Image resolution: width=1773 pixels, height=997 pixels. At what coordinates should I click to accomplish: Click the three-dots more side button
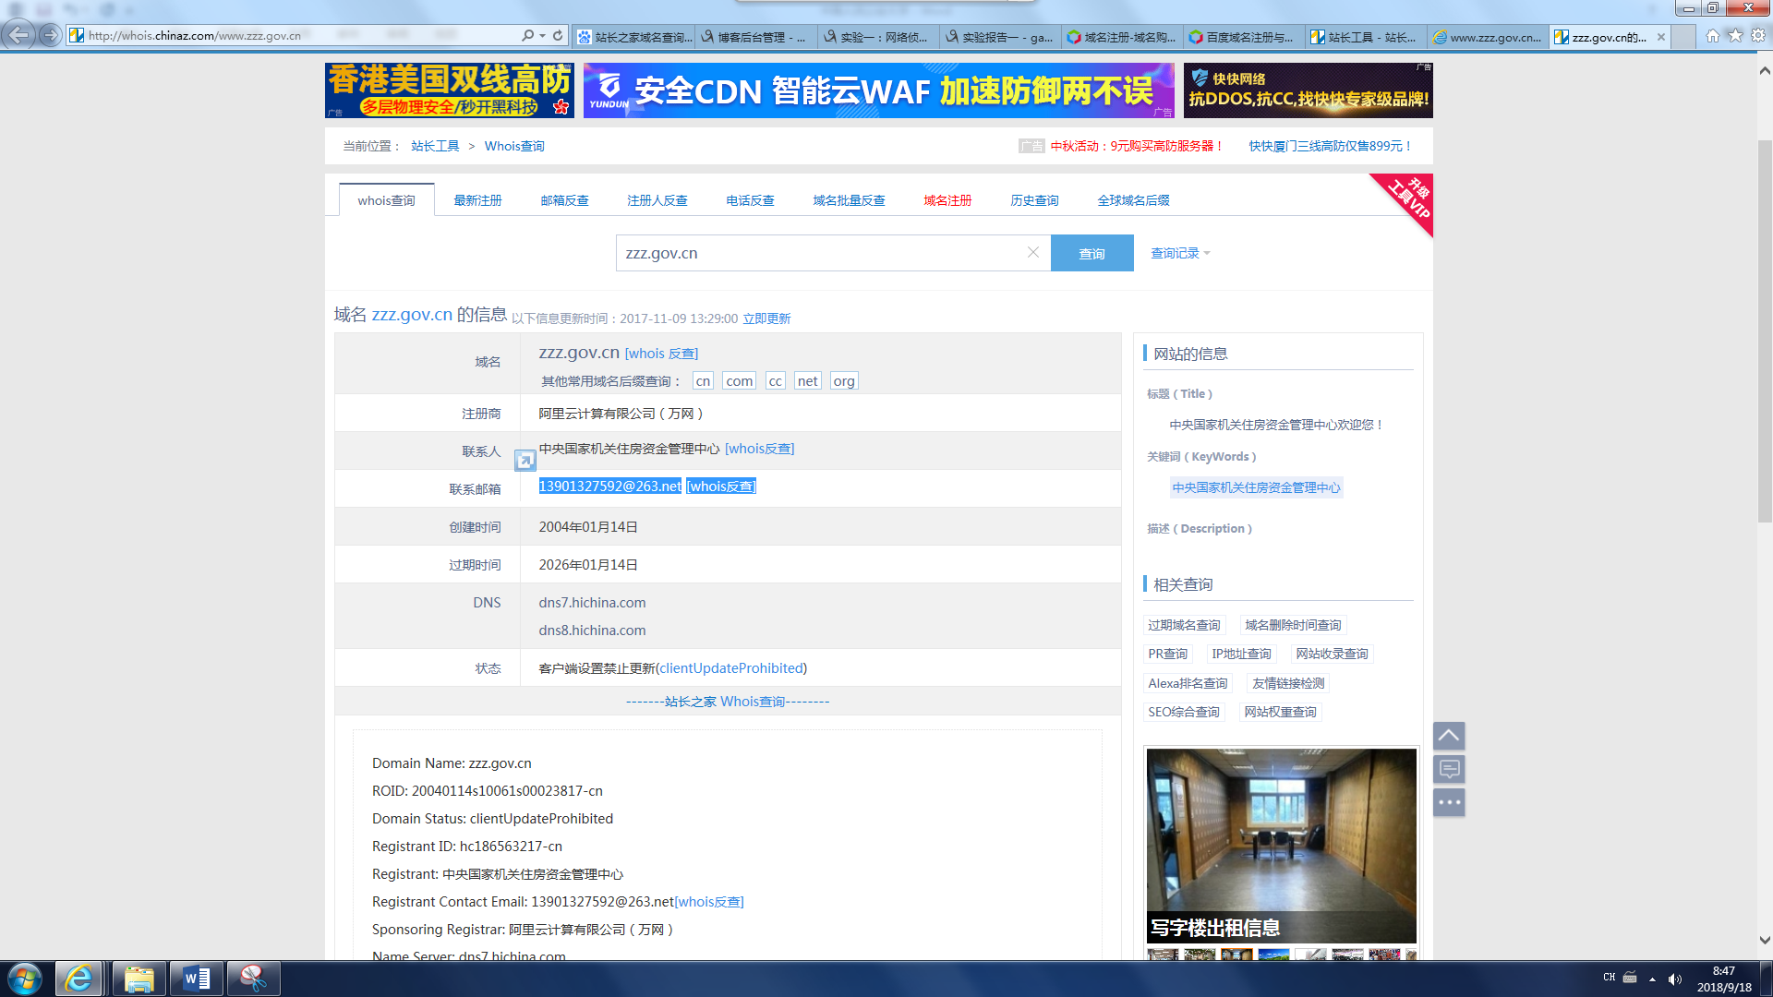click(1448, 802)
